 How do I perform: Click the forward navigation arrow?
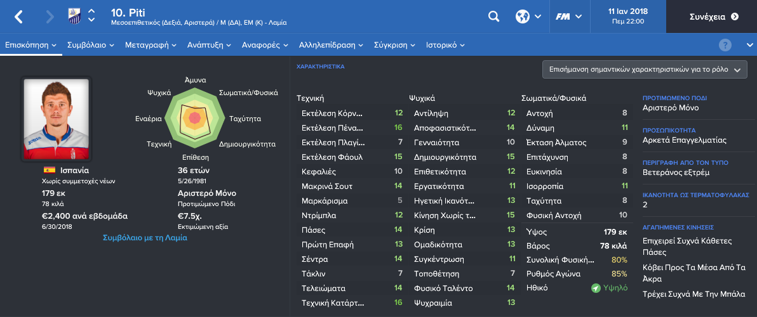click(x=50, y=17)
